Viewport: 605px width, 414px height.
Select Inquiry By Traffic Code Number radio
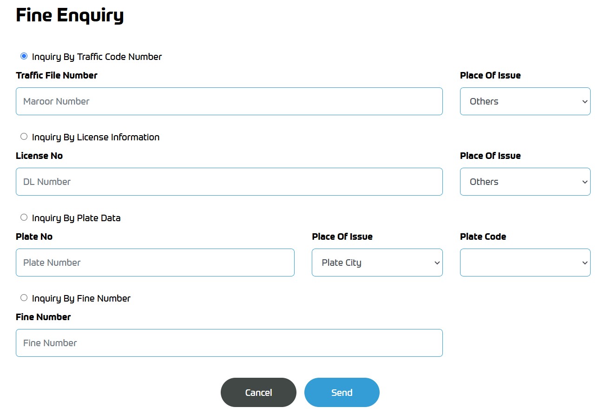[24, 56]
